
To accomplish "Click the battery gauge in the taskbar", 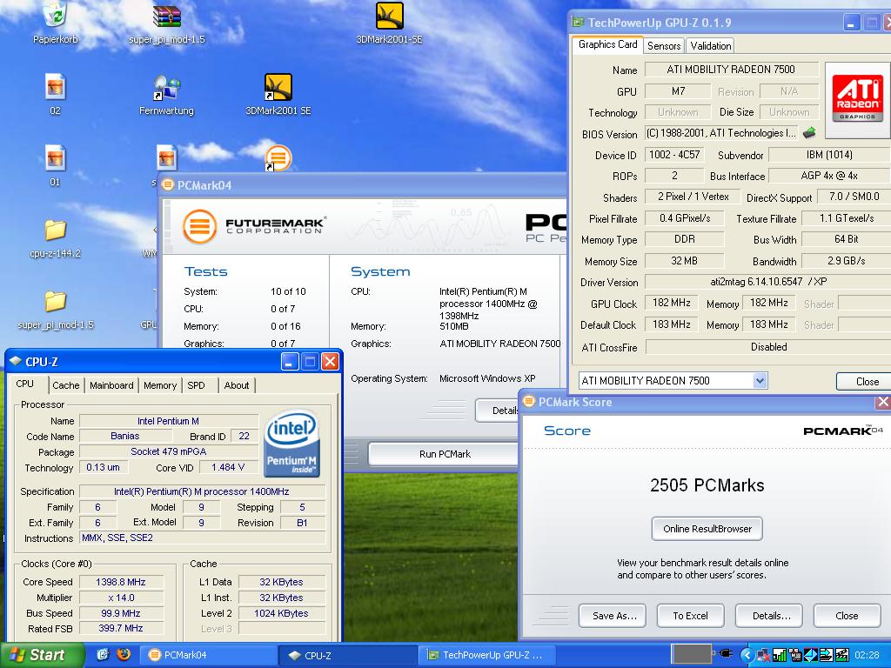I will 691,654.
